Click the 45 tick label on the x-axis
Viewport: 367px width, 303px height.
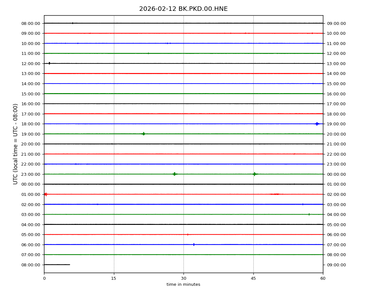pos(253,278)
